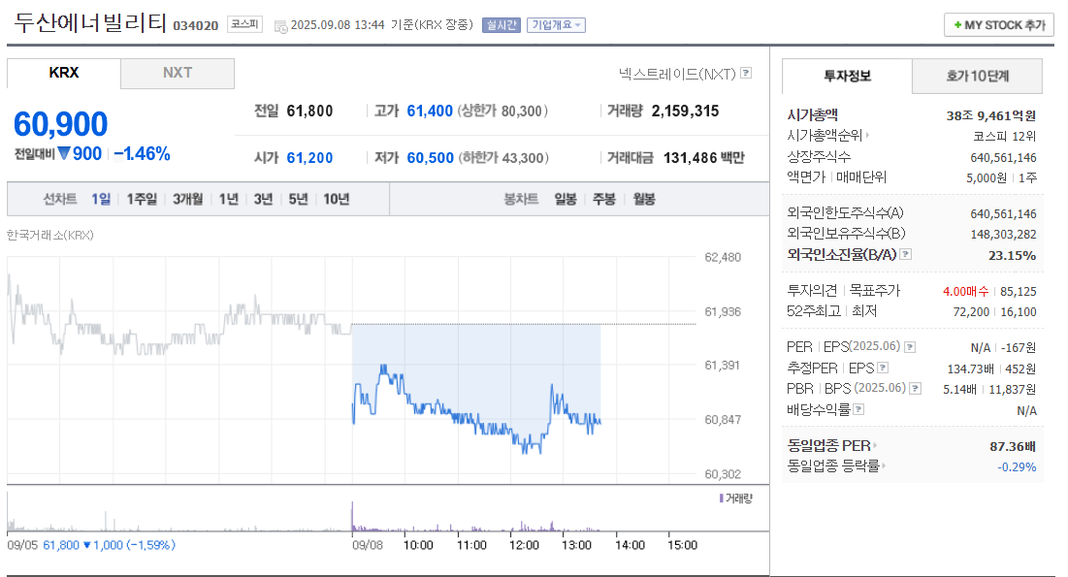Click the 두산에너빌리티 stock name

tap(90, 22)
